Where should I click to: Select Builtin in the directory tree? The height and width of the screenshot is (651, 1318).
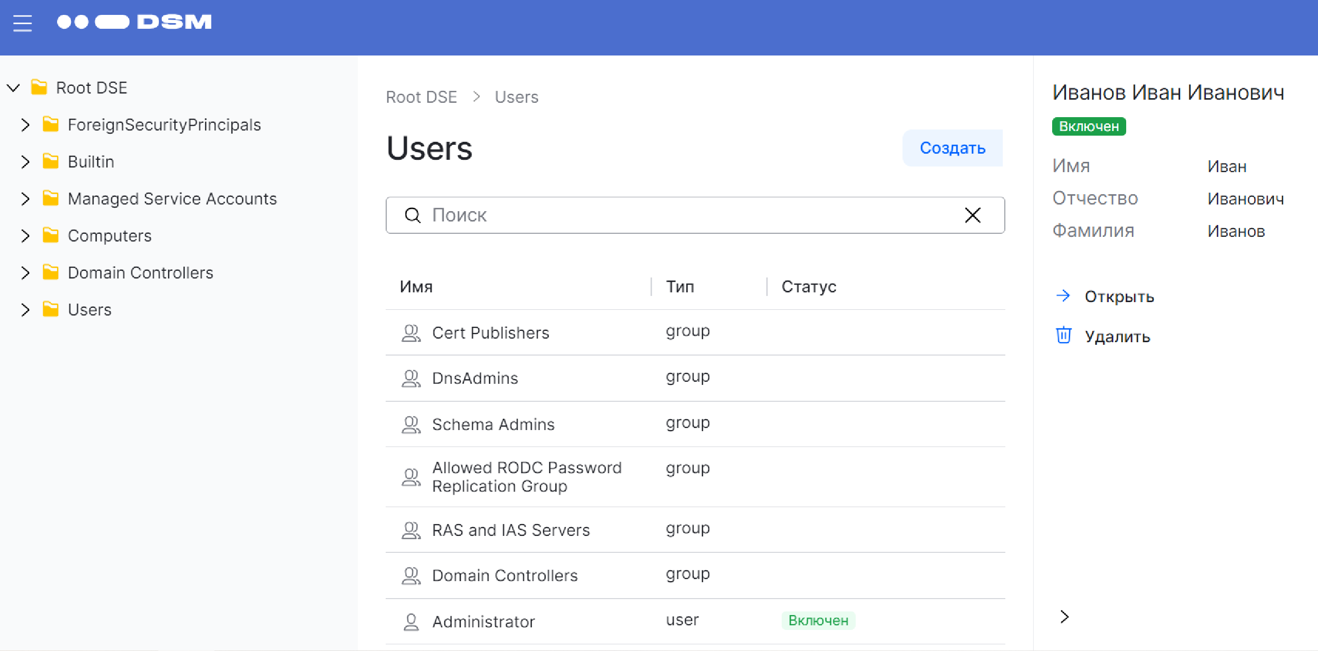[91, 162]
